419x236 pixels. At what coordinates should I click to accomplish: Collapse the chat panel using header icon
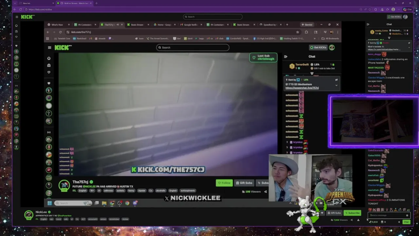pos(368,24)
